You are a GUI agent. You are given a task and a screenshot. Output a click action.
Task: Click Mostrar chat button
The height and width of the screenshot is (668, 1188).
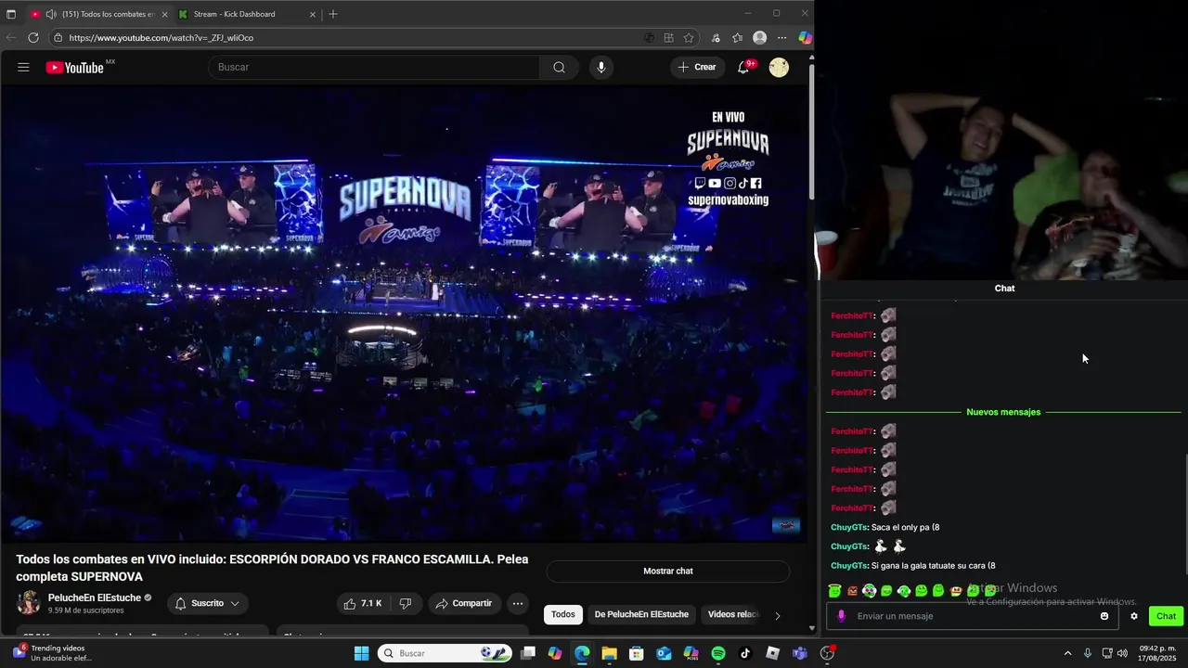pos(668,571)
